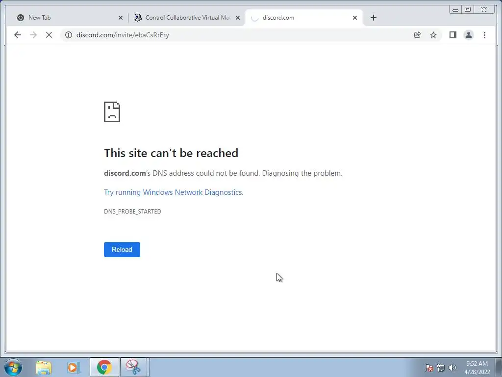502x377 pixels.
Task: Click the sad page error icon
Action: click(x=112, y=112)
